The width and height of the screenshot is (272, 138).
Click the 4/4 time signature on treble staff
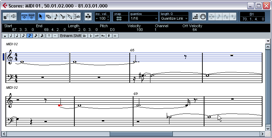pyautogui.click(x=16, y=57)
